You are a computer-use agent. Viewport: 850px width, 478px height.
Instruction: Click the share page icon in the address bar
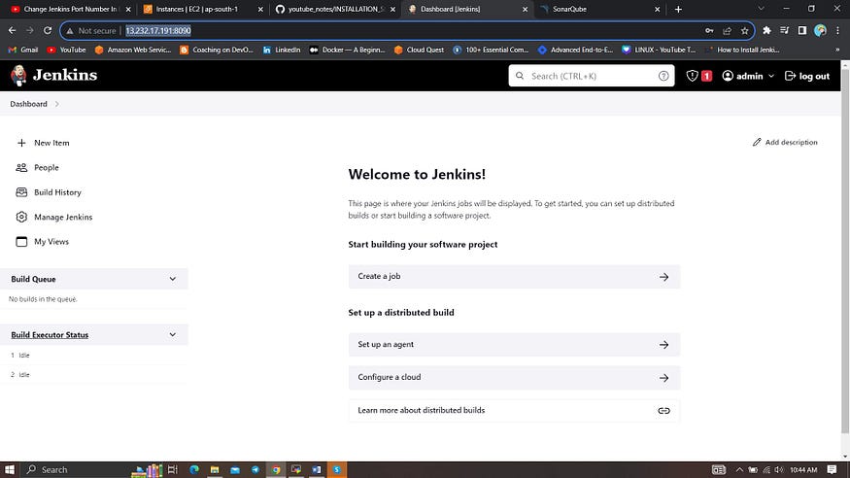click(727, 31)
